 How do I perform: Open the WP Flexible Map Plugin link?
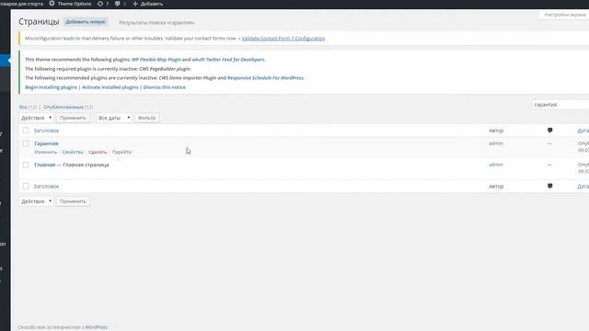[x=156, y=60]
